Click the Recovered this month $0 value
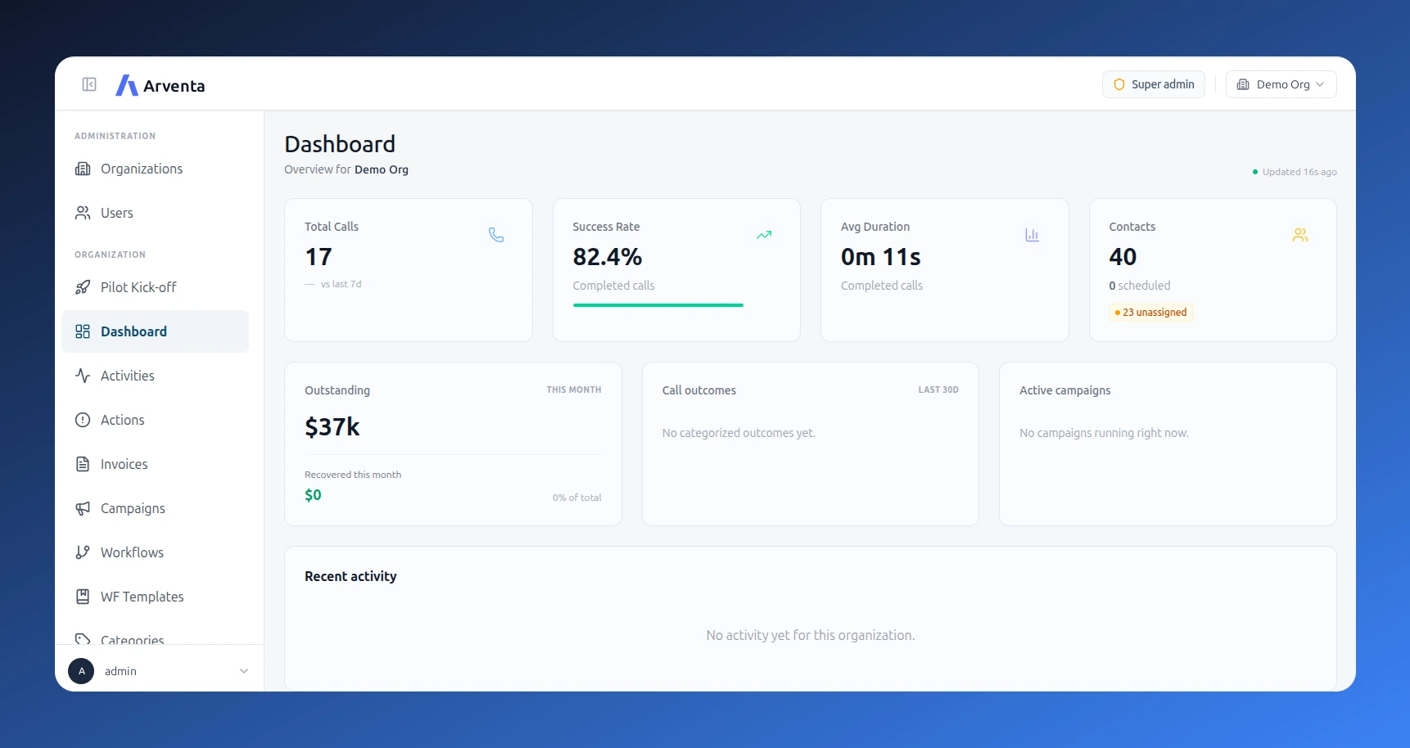This screenshot has width=1410, height=748. click(x=313, y=495)
